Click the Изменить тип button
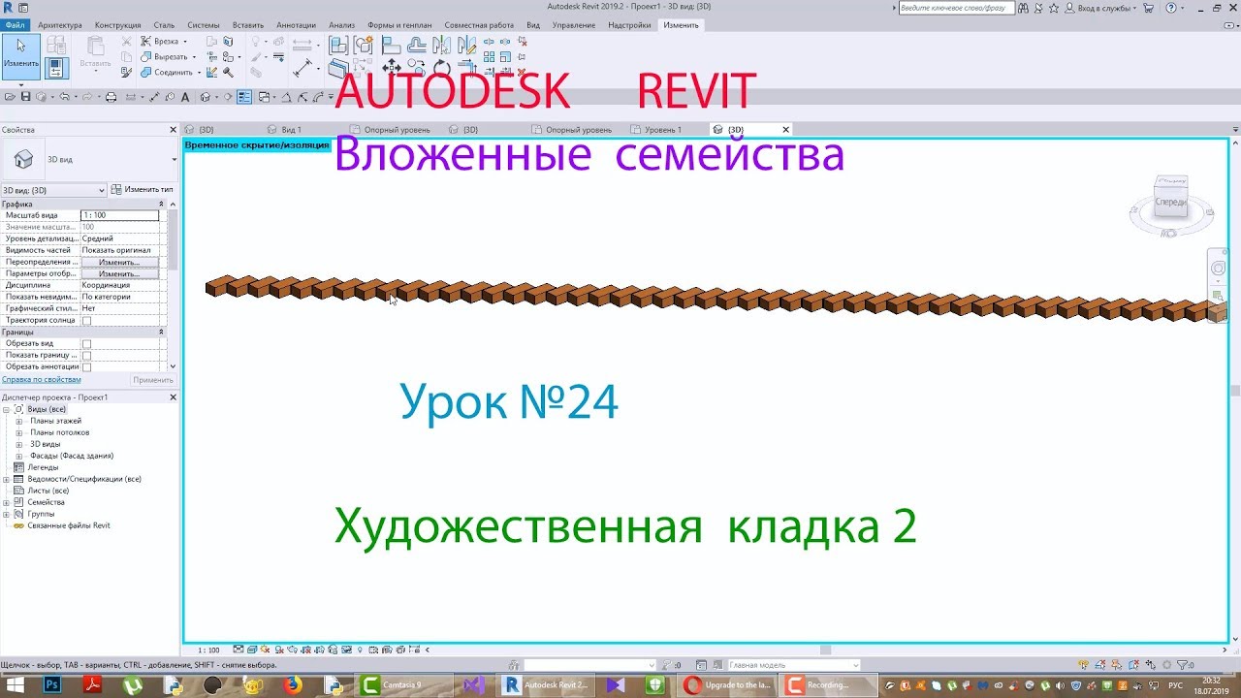Viewport: 1241px width, 698px height. 142,190
